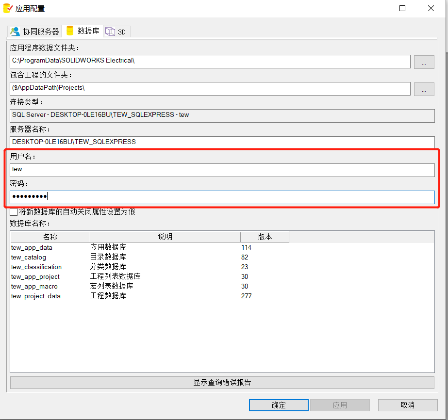Minimize the 应用配置 window
Screen dimensions: 448x420
tap(374, 8)
